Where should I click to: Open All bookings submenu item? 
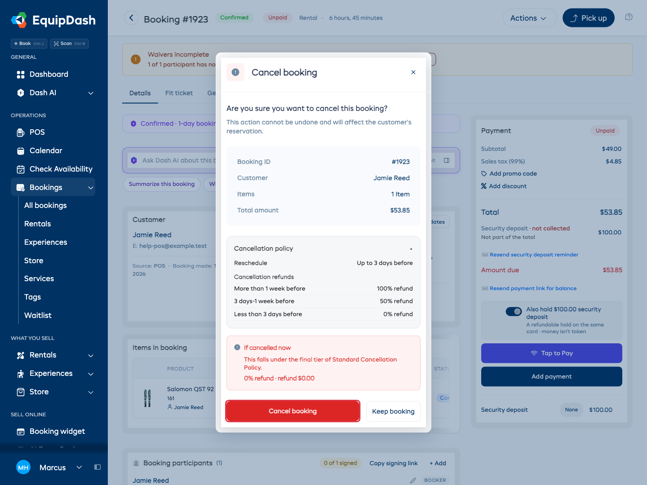coord(45,205)
